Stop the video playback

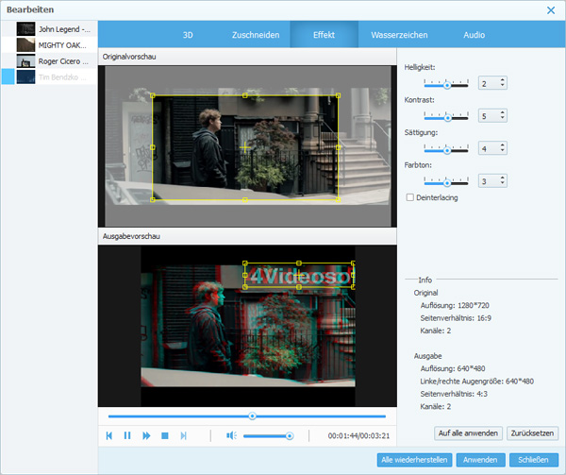[x=164, y=435]
